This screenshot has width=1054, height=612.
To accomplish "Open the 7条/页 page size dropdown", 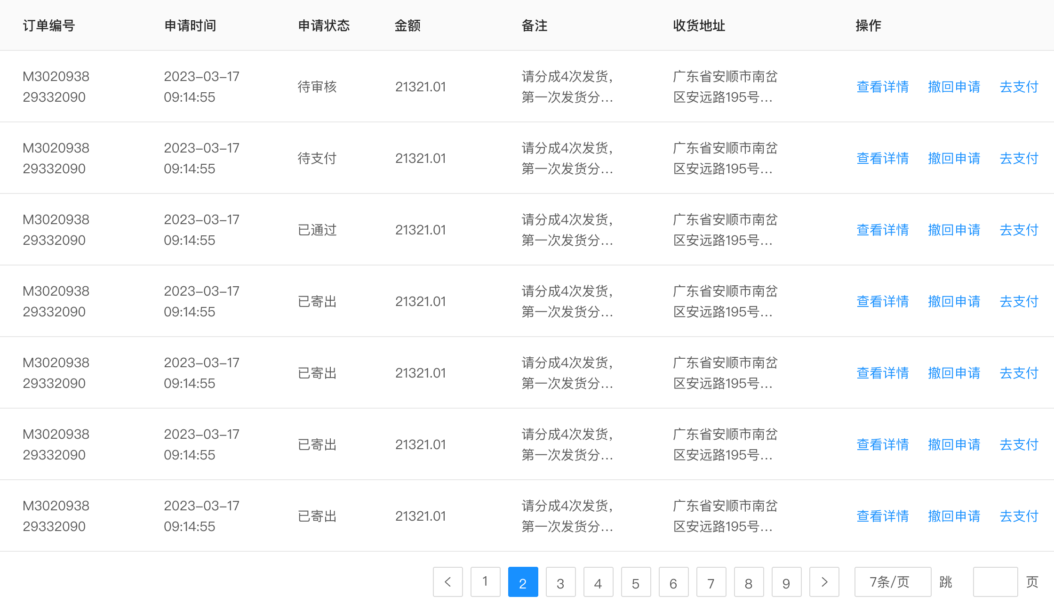I will [x=892, y=582].
